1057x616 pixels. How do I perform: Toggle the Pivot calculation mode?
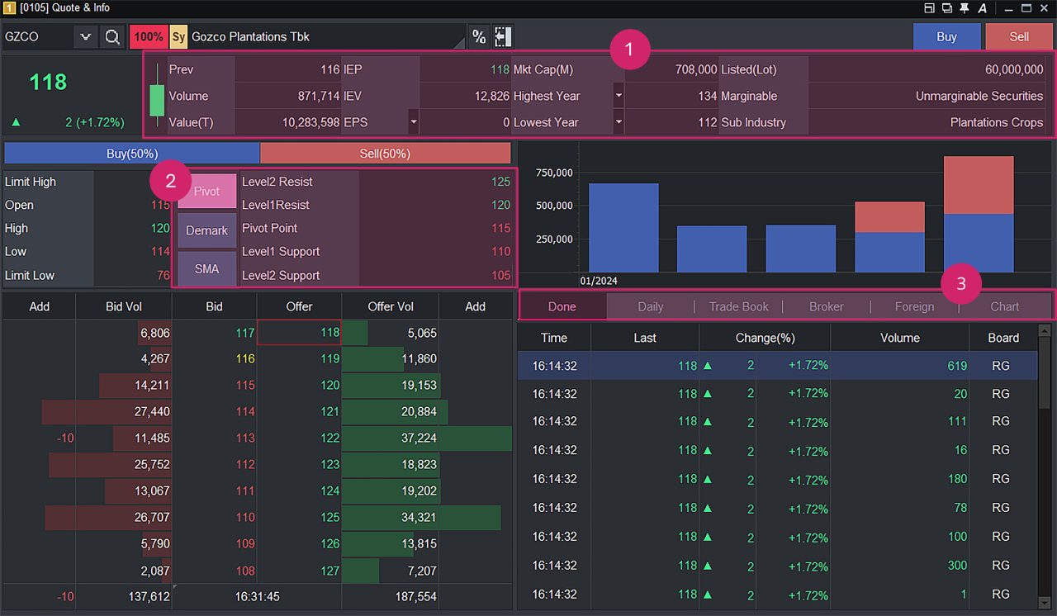206,192
